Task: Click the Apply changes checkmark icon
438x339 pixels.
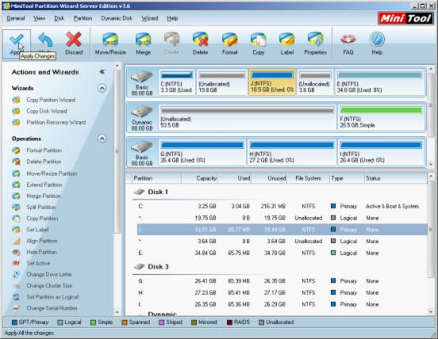Action: coord(16,40)
